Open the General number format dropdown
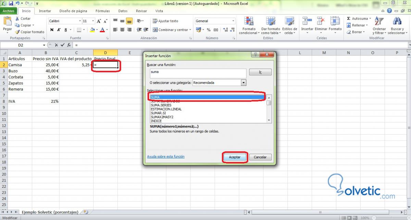Image resolution: width=411 pixels, height=220 pixels. (x=233, y=21)
